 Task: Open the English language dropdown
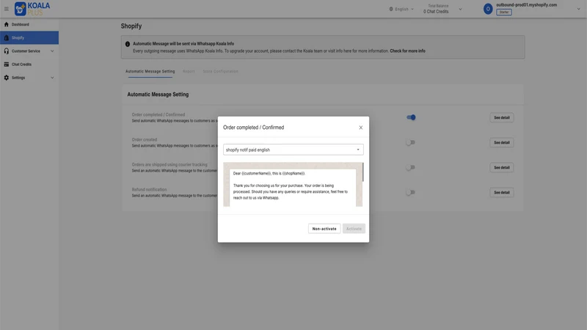pos(401,9)
